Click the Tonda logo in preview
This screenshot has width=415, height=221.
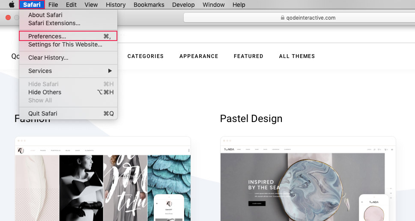pos(229,149)
